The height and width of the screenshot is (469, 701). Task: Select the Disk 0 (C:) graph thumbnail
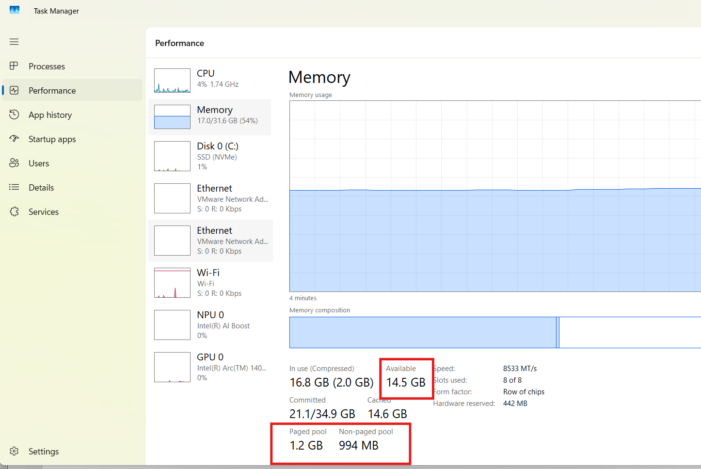[172, 156]
